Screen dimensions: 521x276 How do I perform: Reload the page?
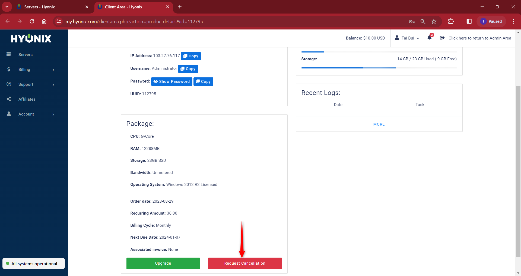click(32, 21)
